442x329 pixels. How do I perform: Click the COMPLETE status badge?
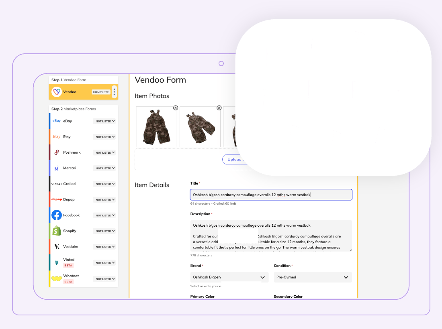pyautogui.click(x=101, y=92)
